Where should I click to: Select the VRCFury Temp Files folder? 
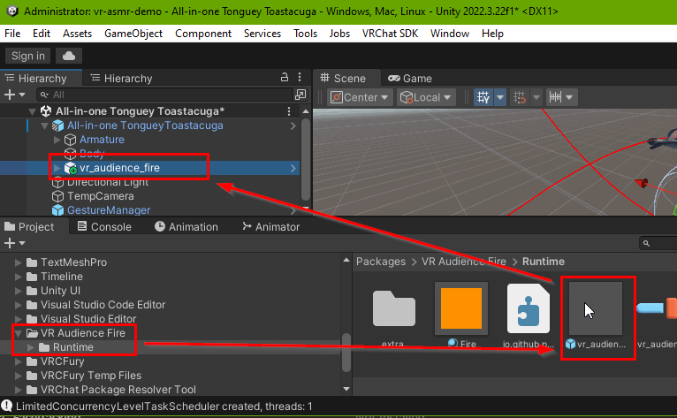(91, 376)
